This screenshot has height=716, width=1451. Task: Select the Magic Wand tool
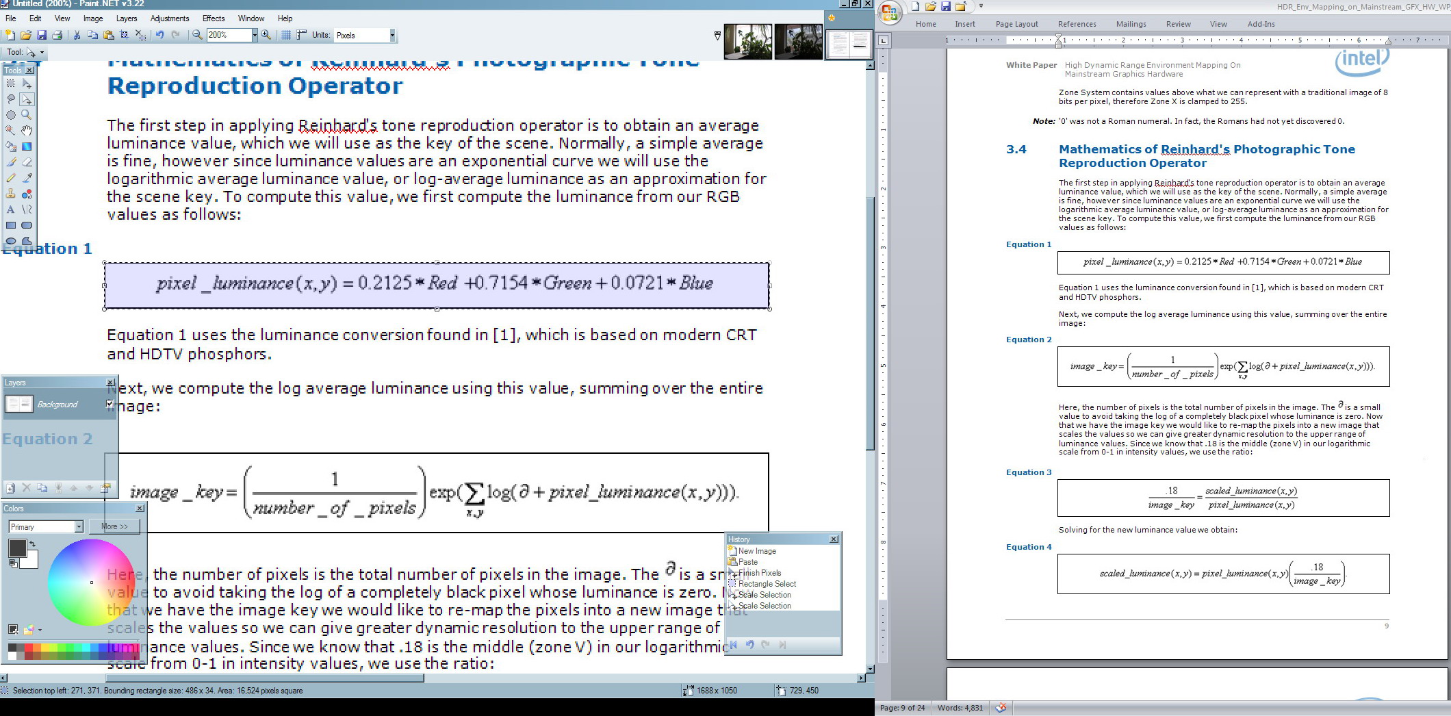pyautogui.click(x=10, y=130)
